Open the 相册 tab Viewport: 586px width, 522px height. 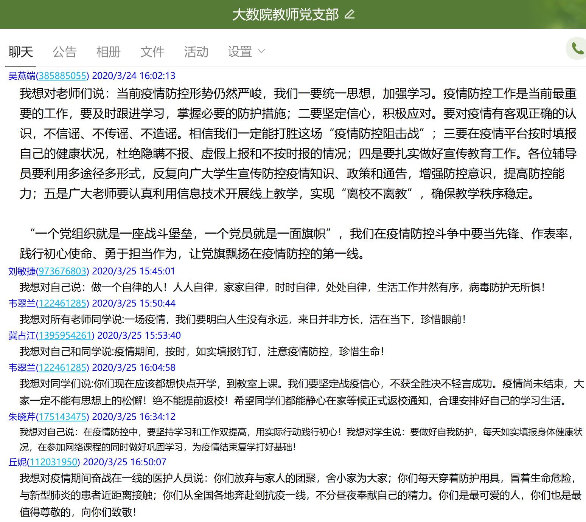pos(109,52)
